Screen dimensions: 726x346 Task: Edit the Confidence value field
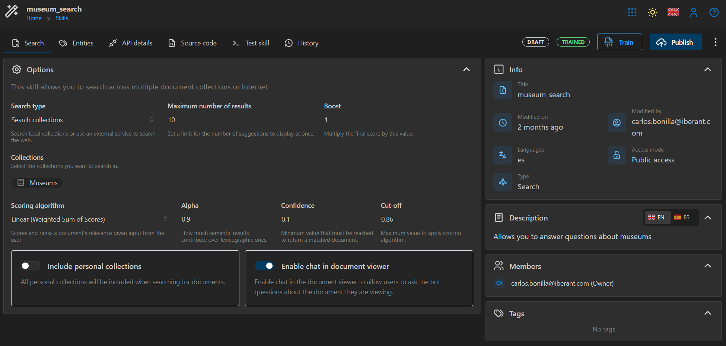[x=327, y=219]
